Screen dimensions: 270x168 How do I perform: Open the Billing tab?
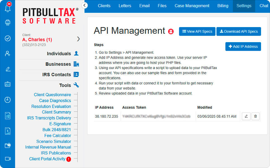(223, 6)
